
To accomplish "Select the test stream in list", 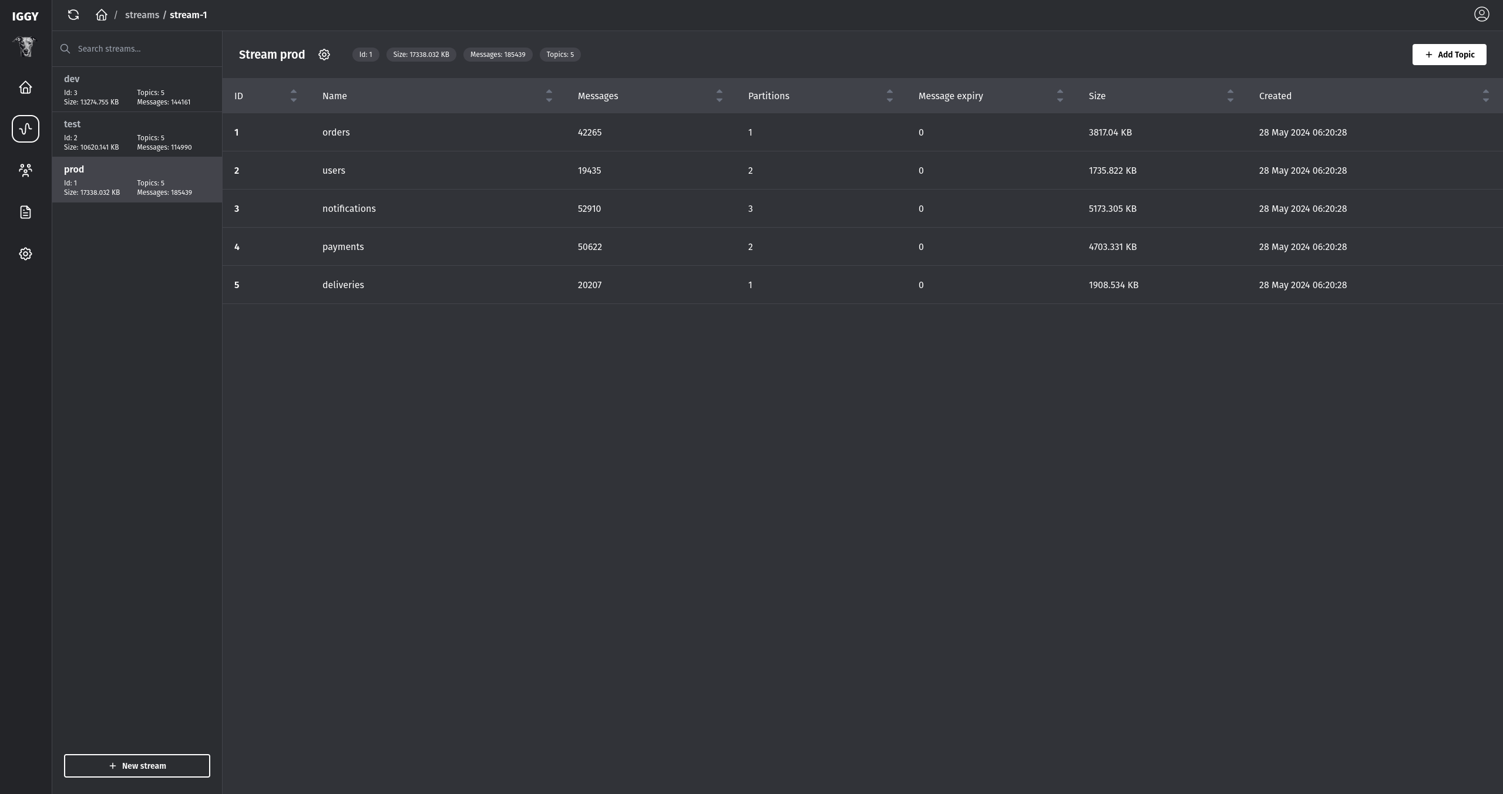I will coord(137,134).
